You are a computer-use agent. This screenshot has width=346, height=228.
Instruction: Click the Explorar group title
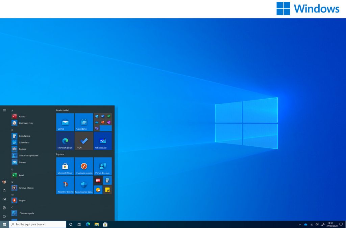60,154
